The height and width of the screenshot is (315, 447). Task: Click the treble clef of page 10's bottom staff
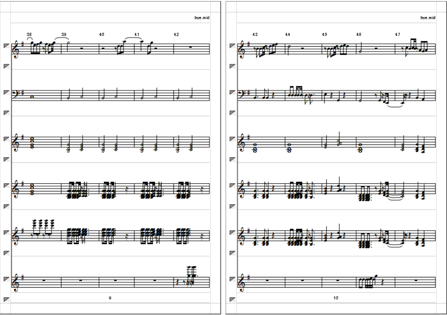click(x=243, y=283)
